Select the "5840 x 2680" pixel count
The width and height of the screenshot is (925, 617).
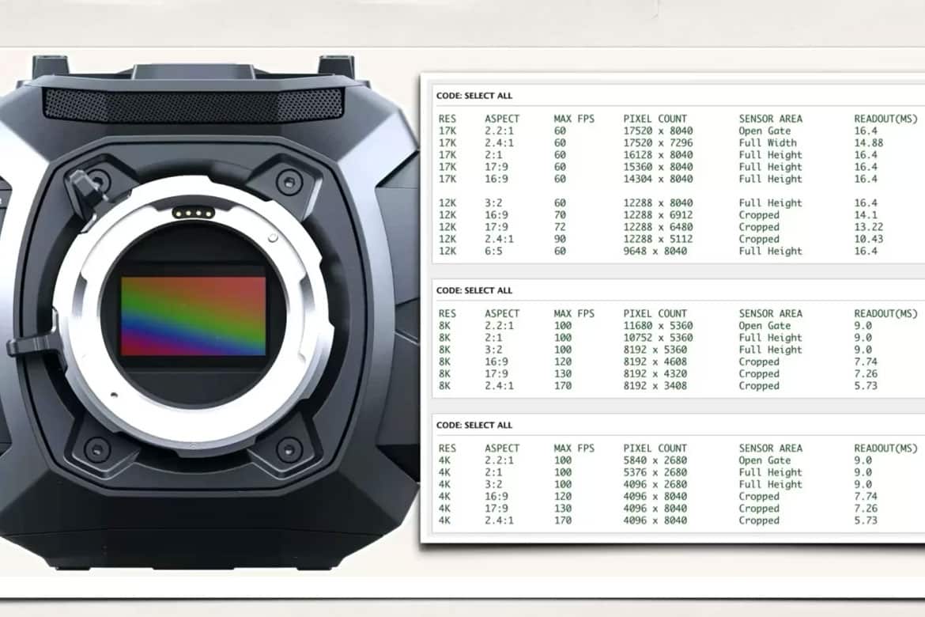pos(655,460)
